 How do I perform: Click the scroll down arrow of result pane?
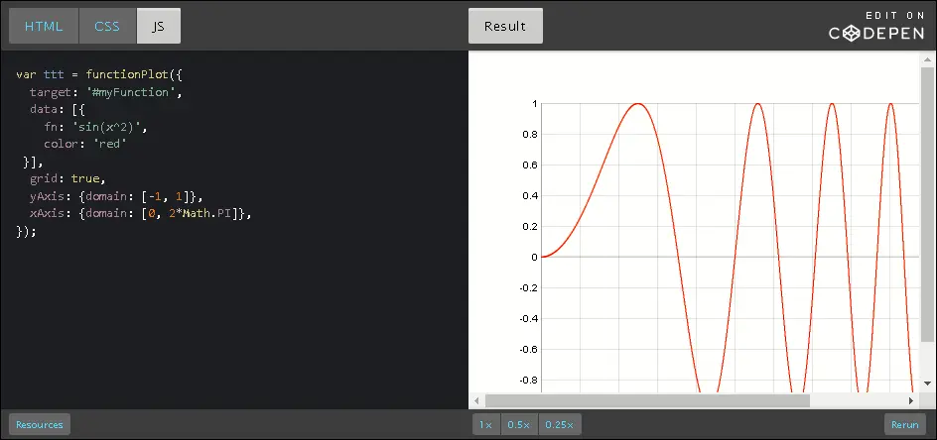tap(927, 384)
